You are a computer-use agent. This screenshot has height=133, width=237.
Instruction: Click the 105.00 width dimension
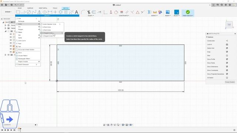121,90
